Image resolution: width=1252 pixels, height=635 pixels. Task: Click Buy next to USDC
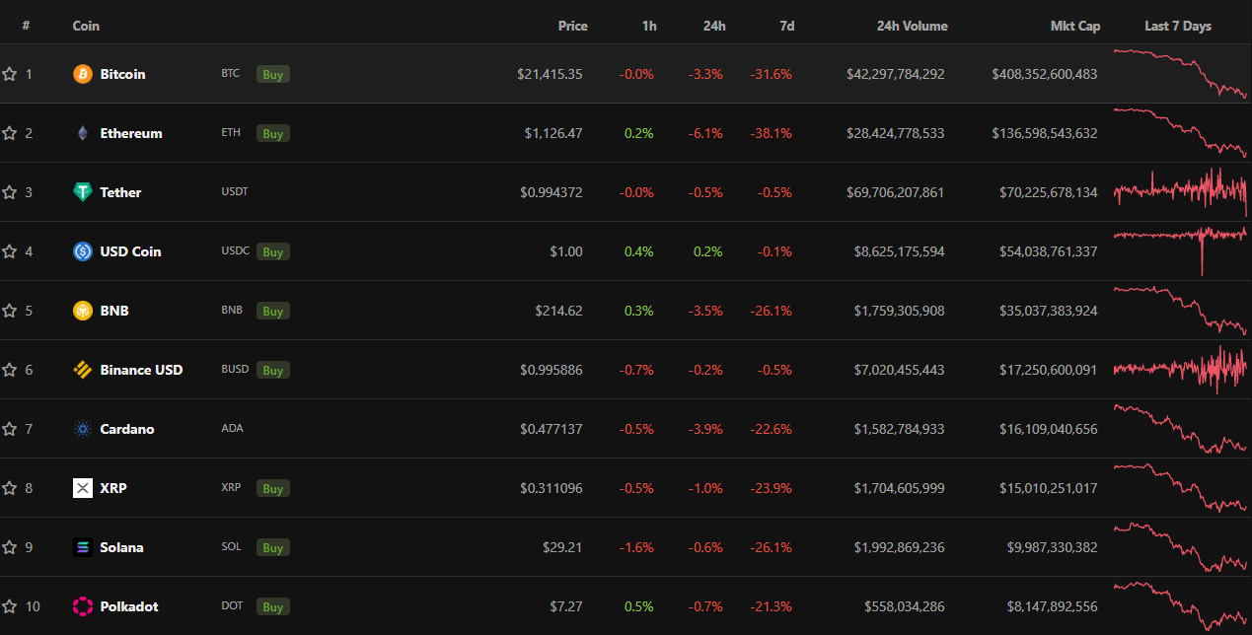click(x=273, y=251)
